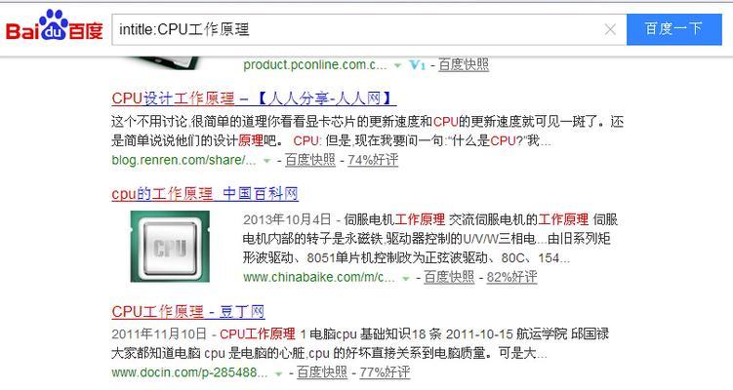Expand dropdown arrow next to docin.com

coord(278,373)
